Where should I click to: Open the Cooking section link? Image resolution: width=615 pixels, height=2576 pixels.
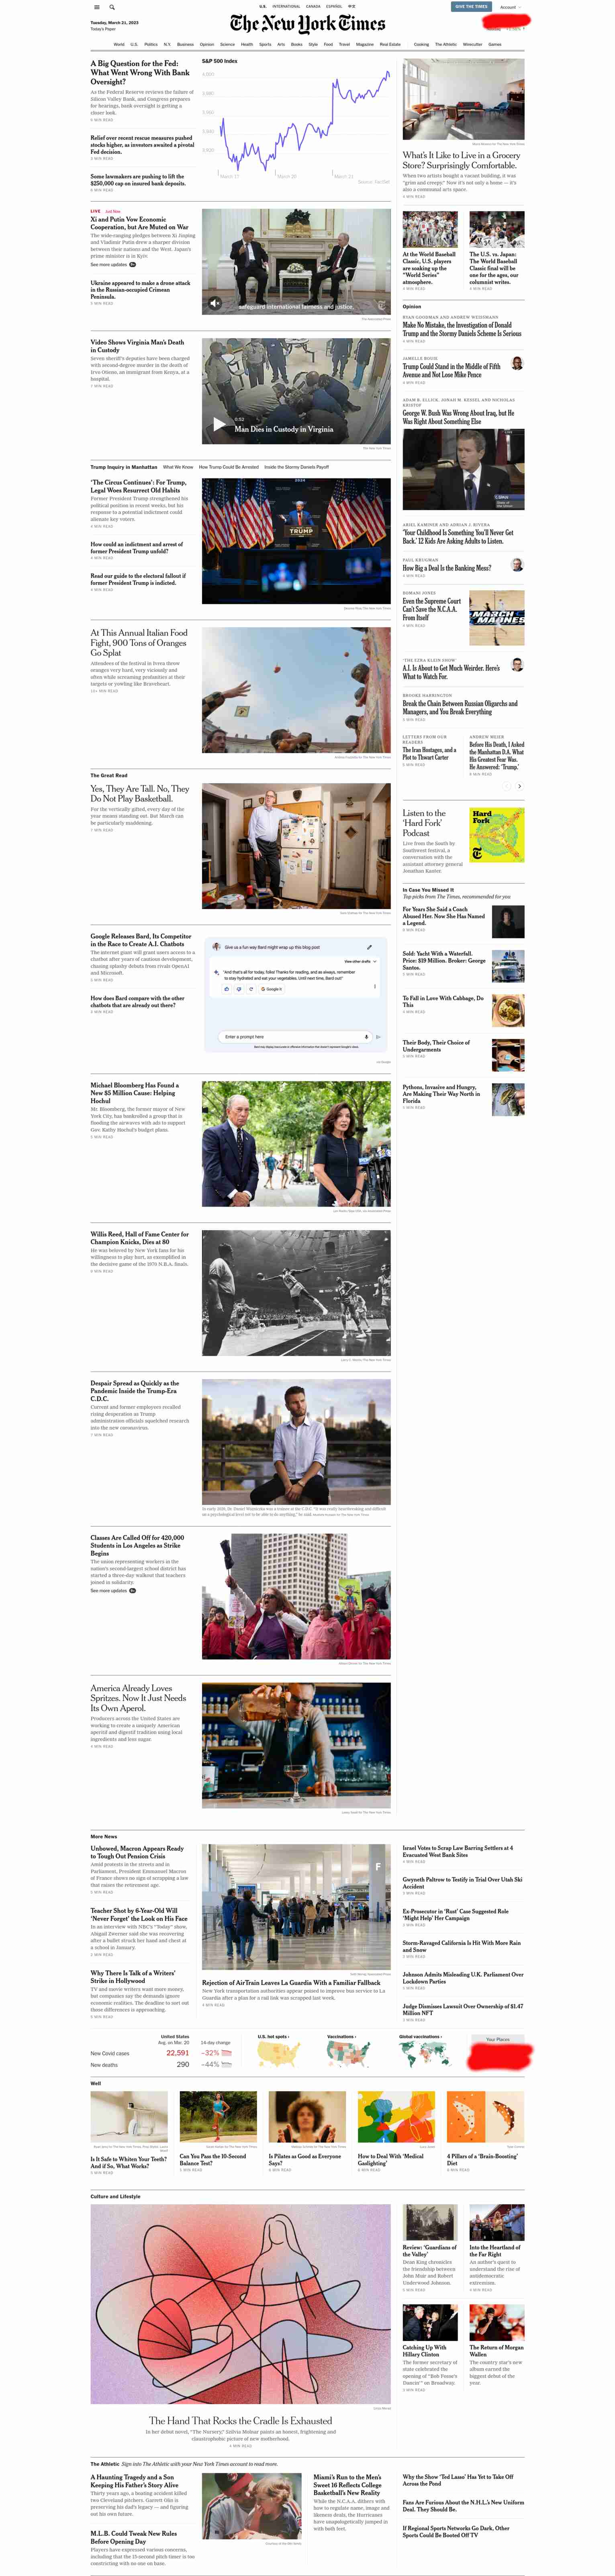pyautogui.click(x=421, y=44)
